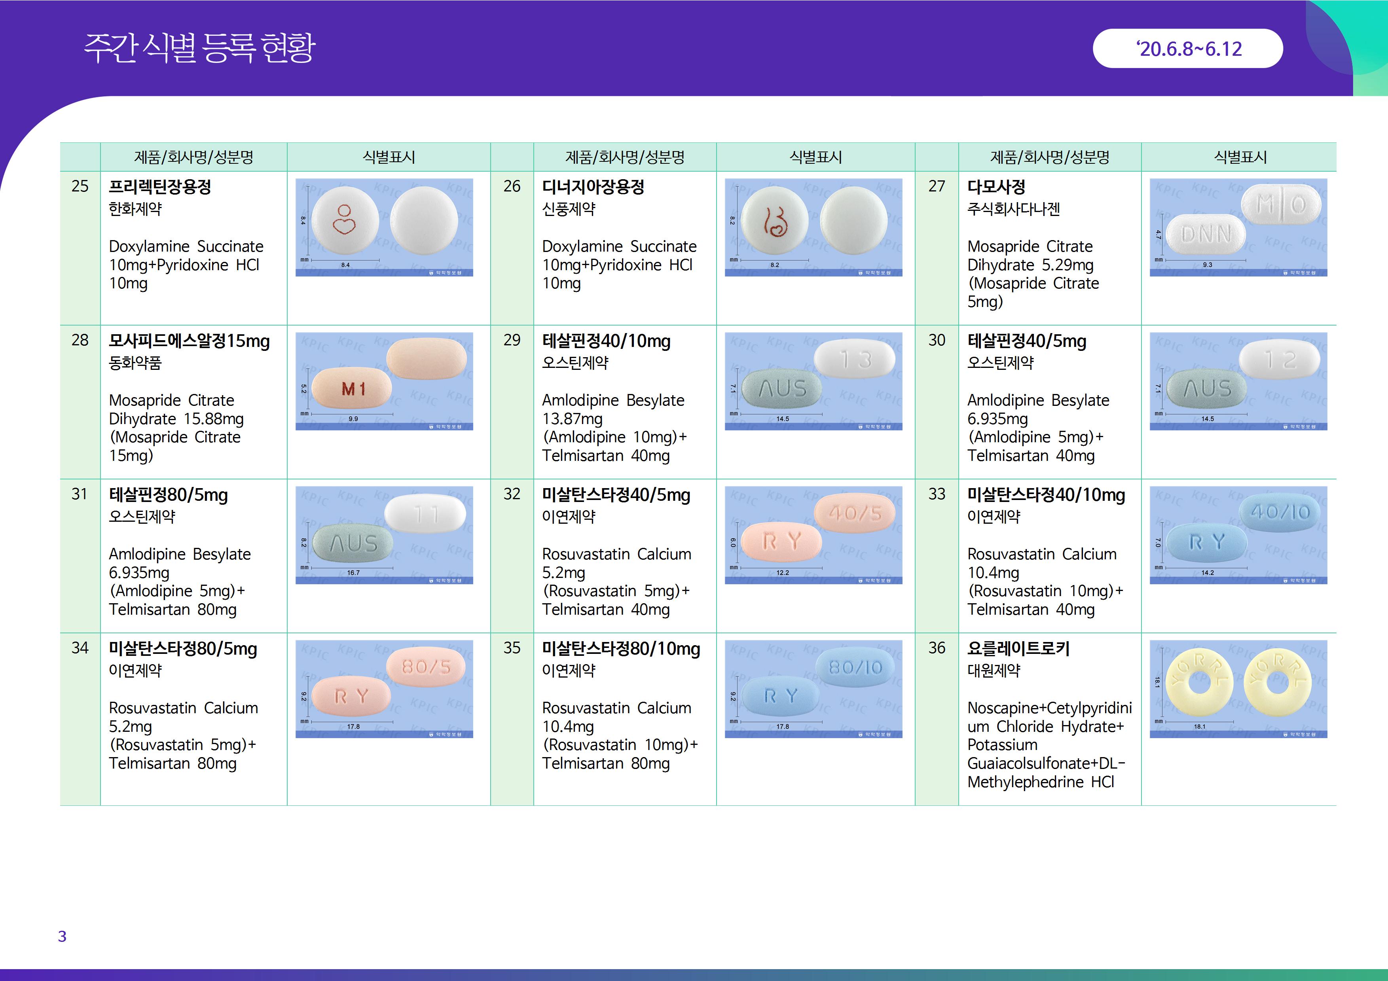Image resolution: width=1388 pixels, height=981 pixels.
Task: Select product name 요를레이트로키
Action: (x=1018, y=649)
